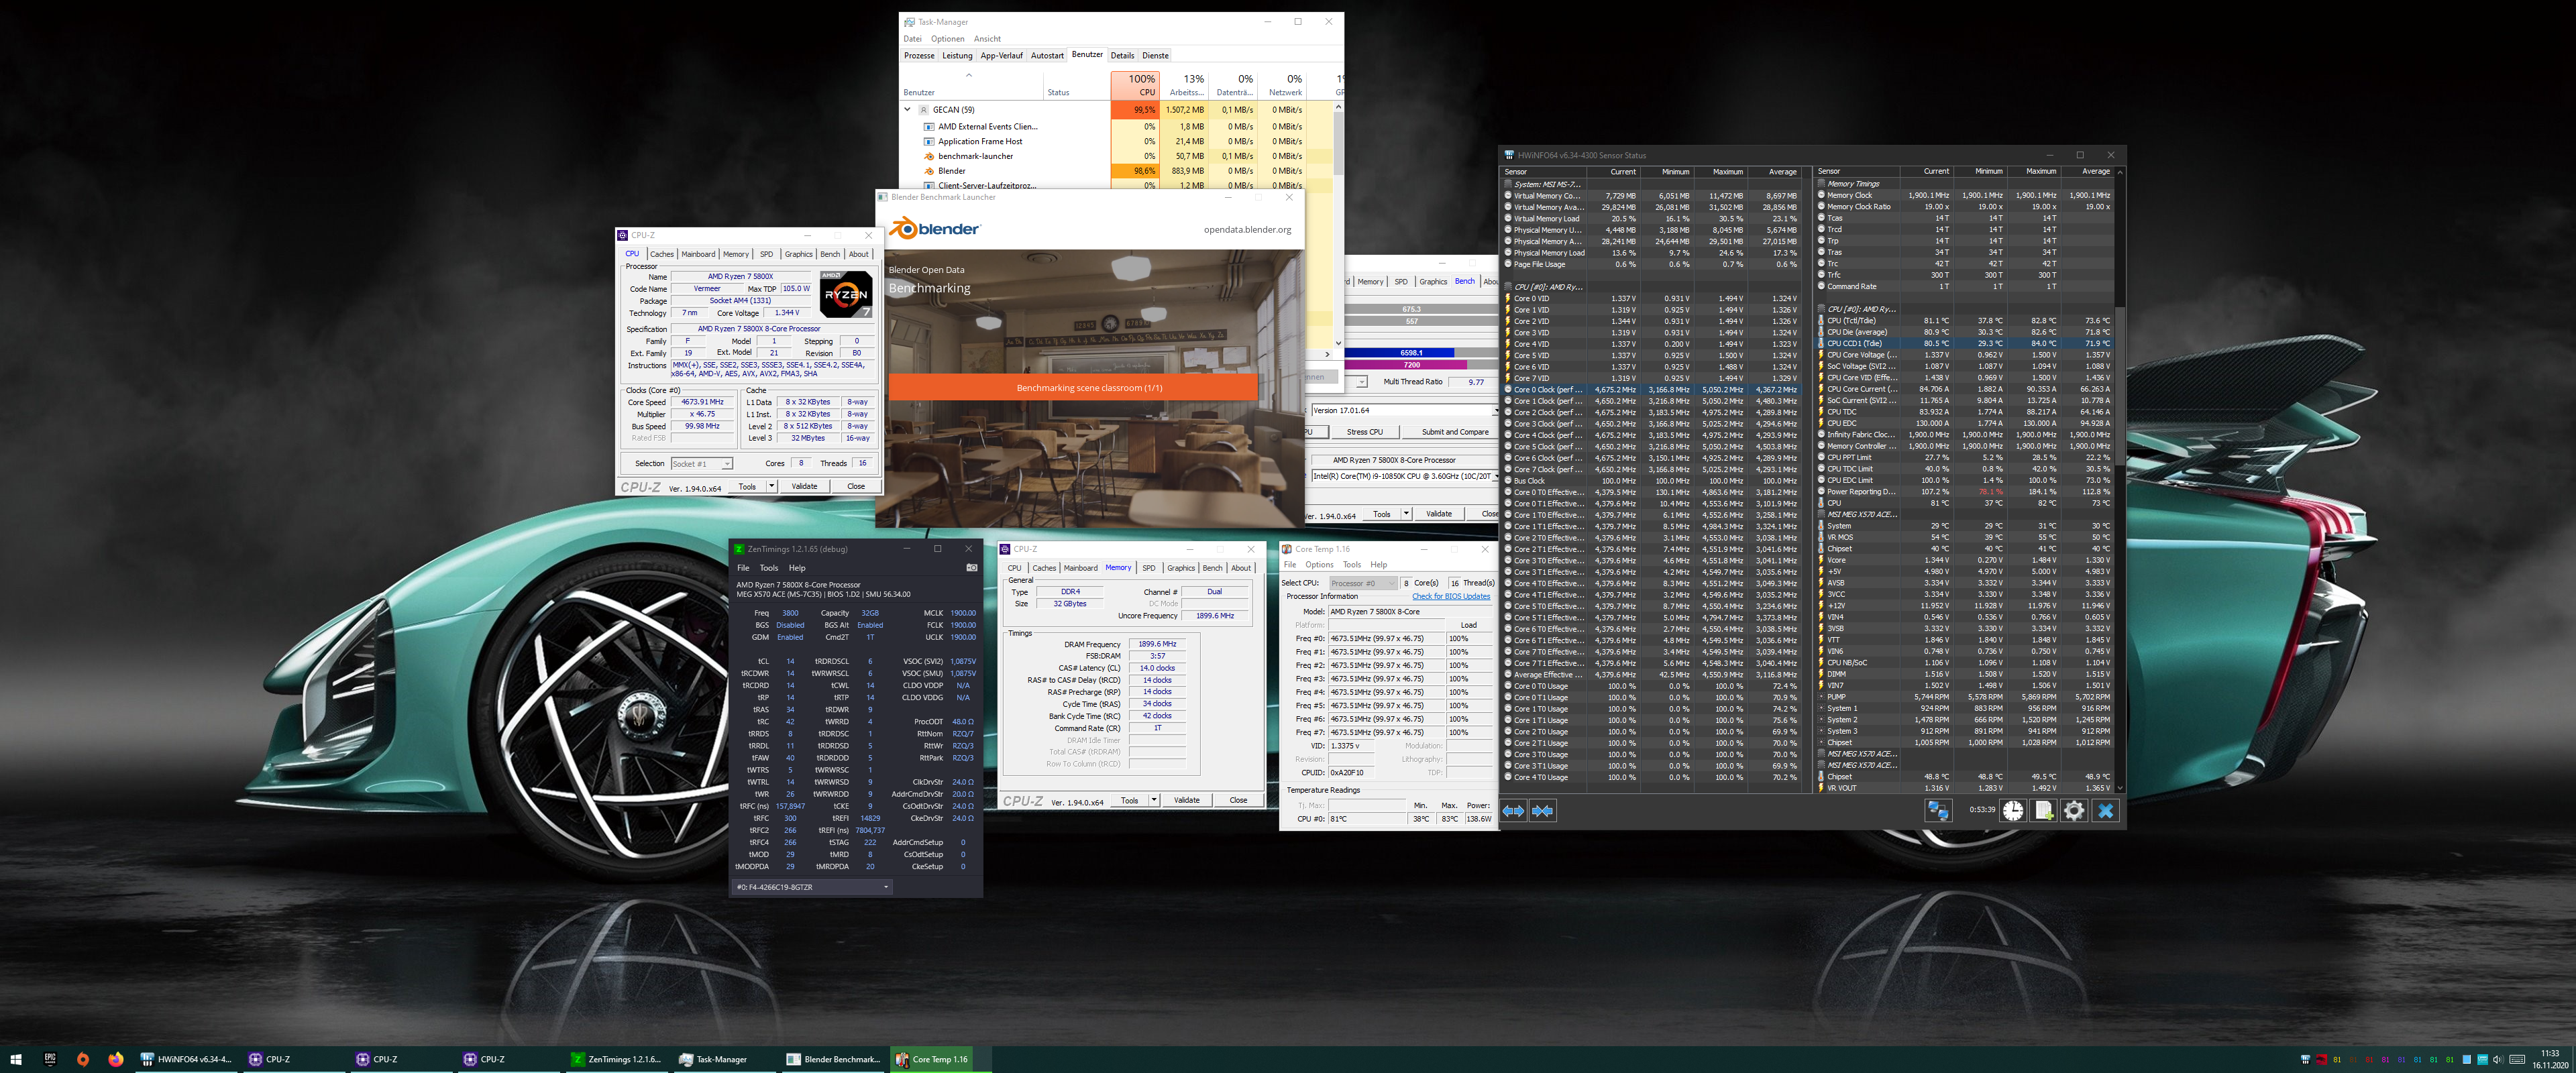Open HWiNFO remote network monitoring icon
The width and height of the screenshot is (2576, 1073).
[x=1938, y=811]
